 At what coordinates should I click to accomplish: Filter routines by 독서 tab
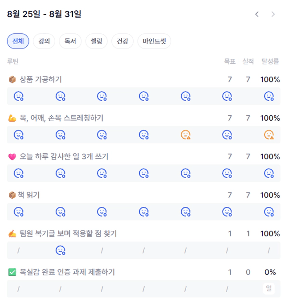70,41
